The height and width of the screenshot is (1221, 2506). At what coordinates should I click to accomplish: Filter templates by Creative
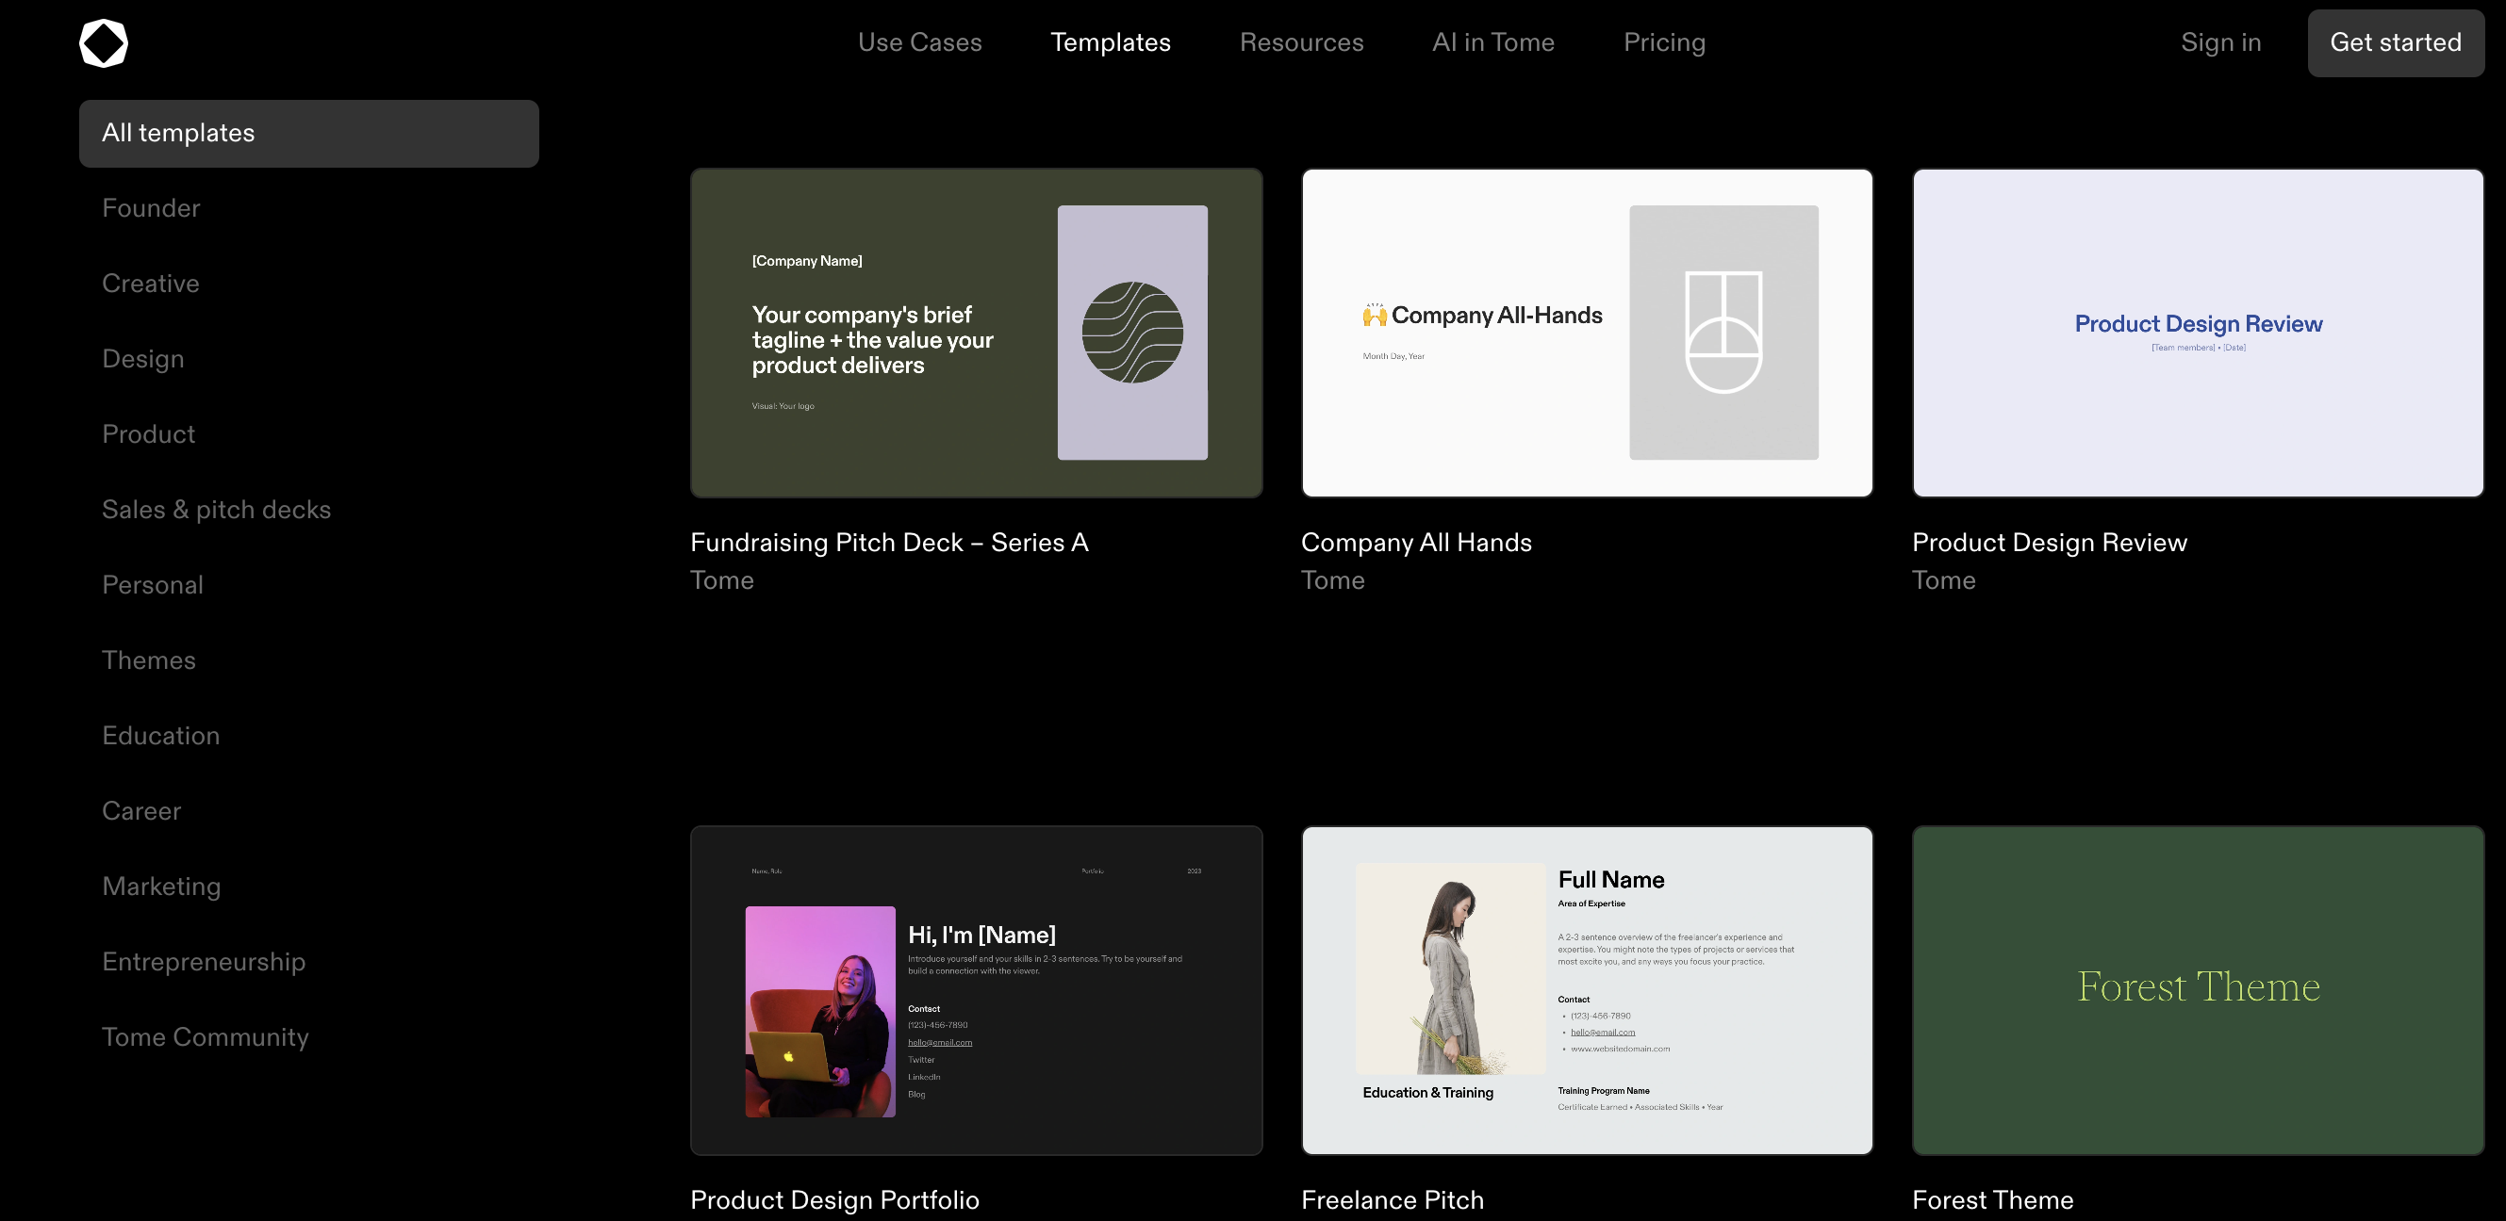point(151,284)
